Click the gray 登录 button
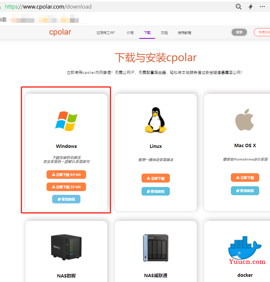This screenshot has width=270, height=282. coord(239,32)
